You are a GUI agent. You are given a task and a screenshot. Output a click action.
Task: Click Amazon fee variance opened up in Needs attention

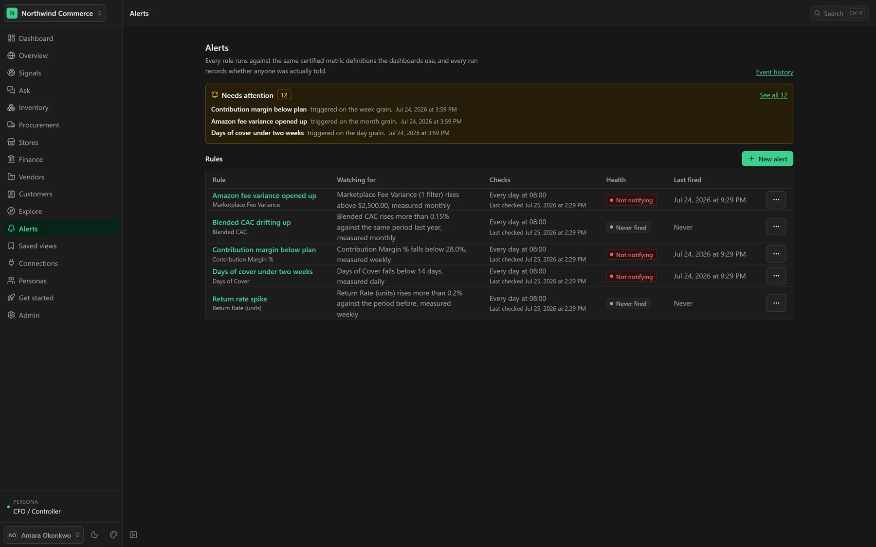[x=259, y=122]
